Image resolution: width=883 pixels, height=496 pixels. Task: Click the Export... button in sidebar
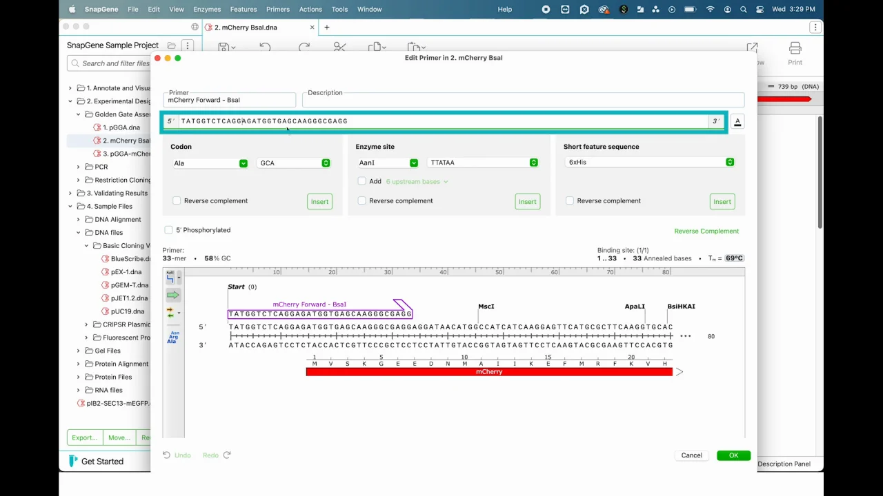click(x=85, y=437)
